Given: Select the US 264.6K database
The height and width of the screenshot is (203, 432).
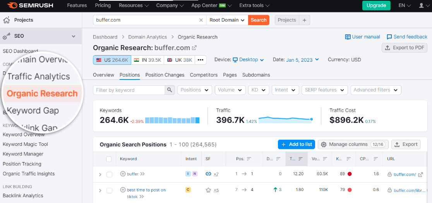Looking at the screenshot, I should click(x=112, y=60).
